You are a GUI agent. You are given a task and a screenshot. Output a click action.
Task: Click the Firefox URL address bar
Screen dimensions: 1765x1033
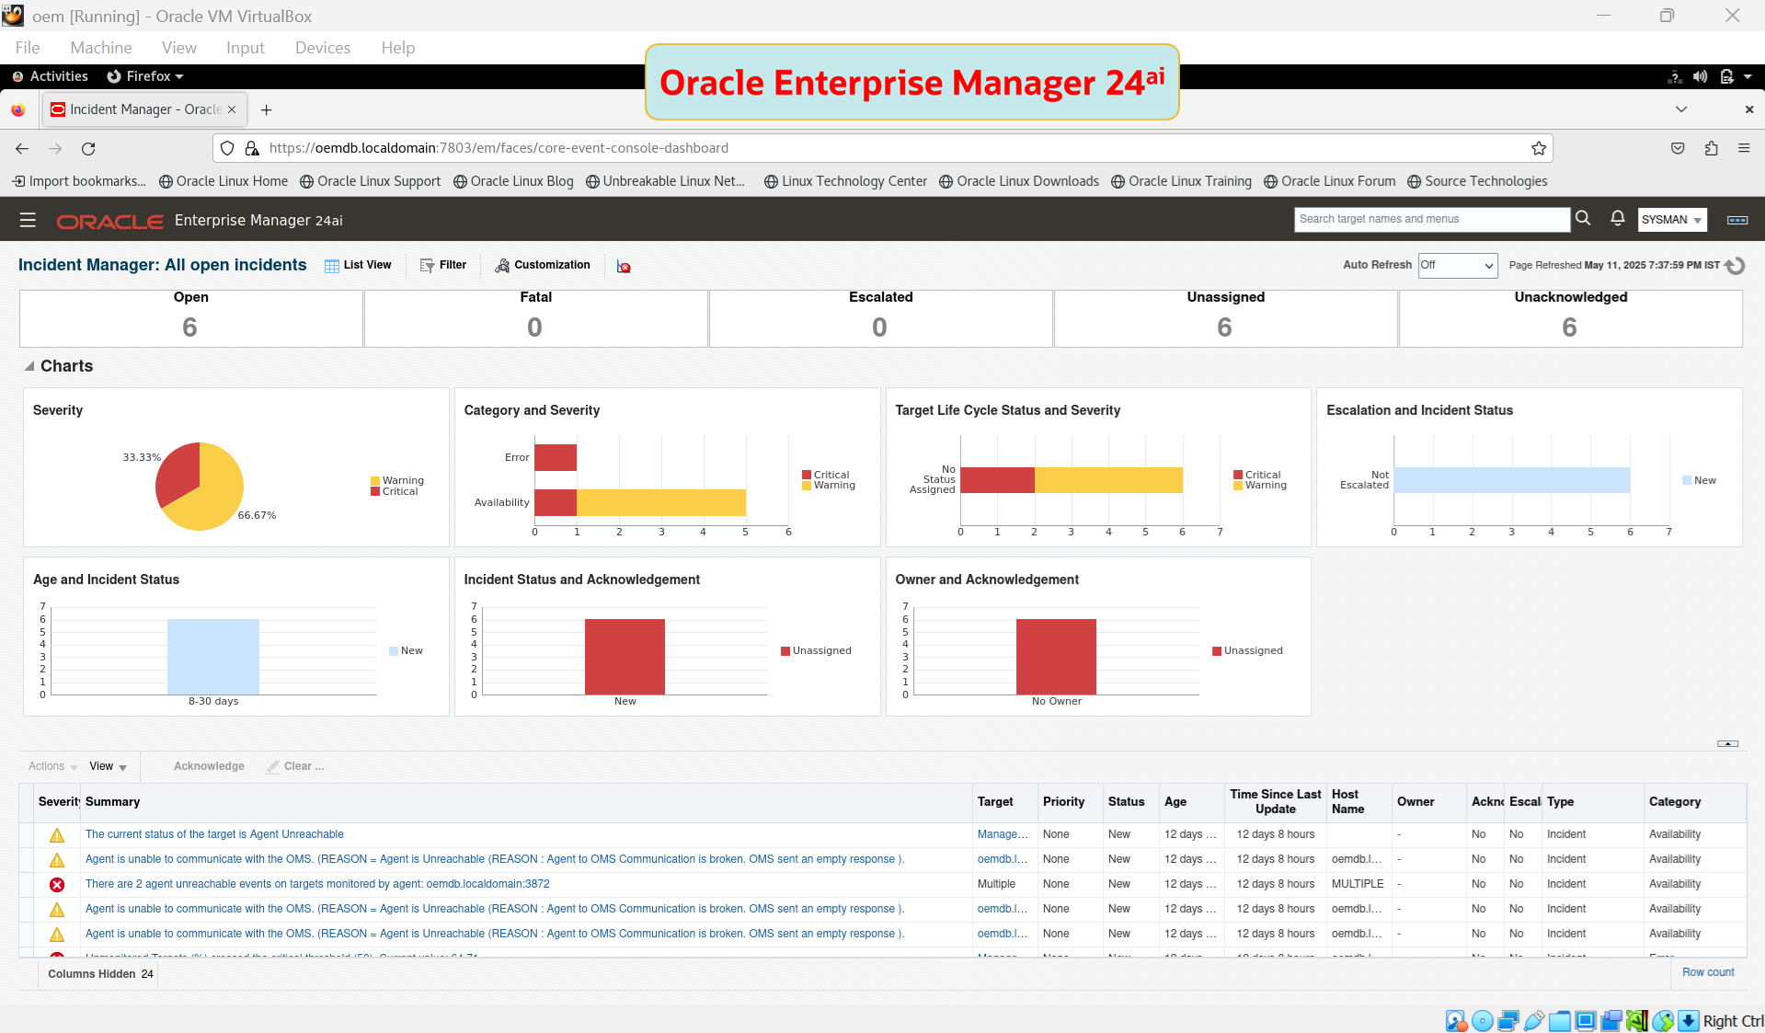point(883,148)
